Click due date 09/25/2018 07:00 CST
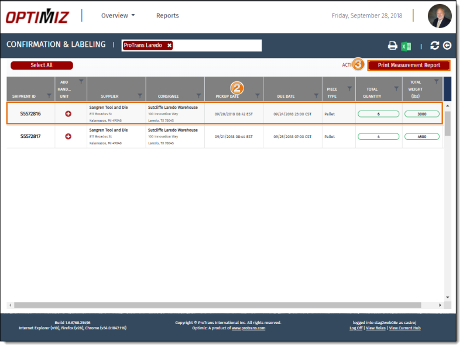The image size is (463, 348). [292, 137]
